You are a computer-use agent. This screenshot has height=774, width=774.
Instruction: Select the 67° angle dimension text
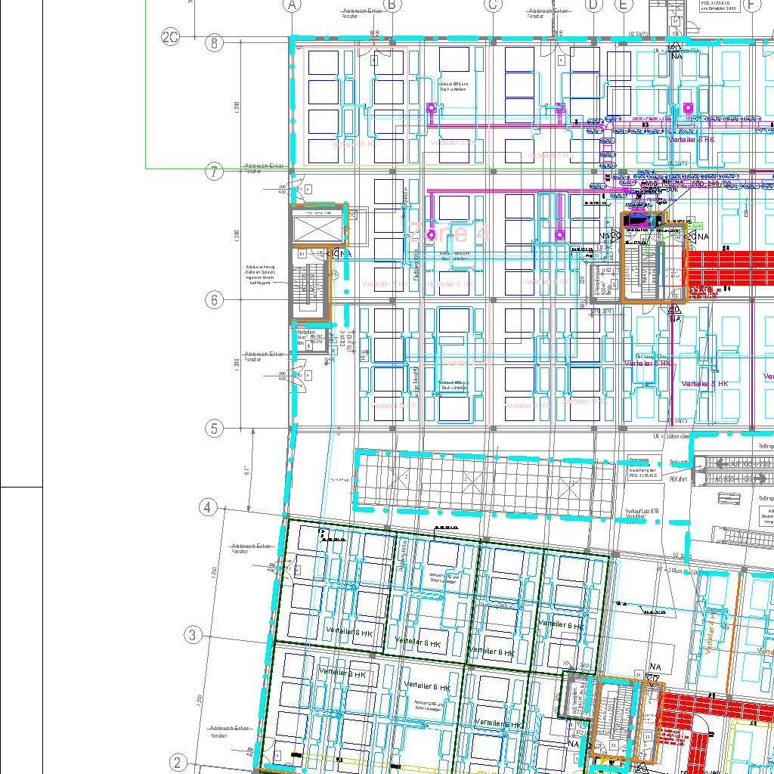246,471
